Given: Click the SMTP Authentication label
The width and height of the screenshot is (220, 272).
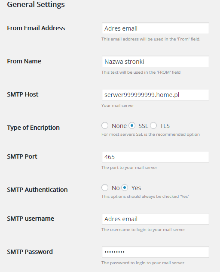Looking at the screenshot, I should 37,190.
